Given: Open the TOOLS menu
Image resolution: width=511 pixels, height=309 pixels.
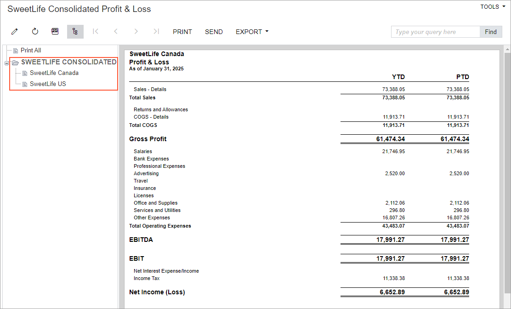Looking at the screenshot, I should point(493,6).
